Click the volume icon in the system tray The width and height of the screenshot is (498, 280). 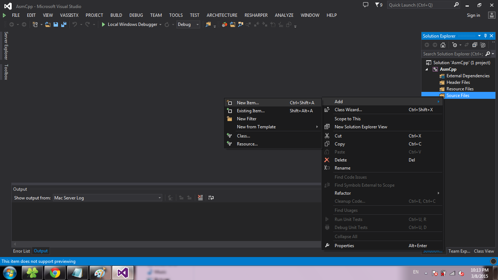point(461,273)
